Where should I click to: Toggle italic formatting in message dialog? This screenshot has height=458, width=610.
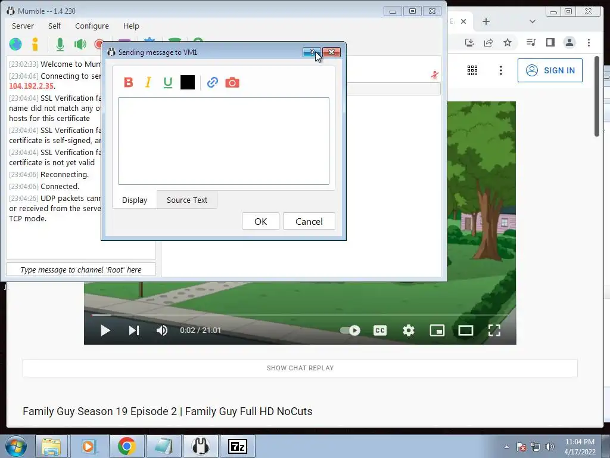tap(148, 82)
